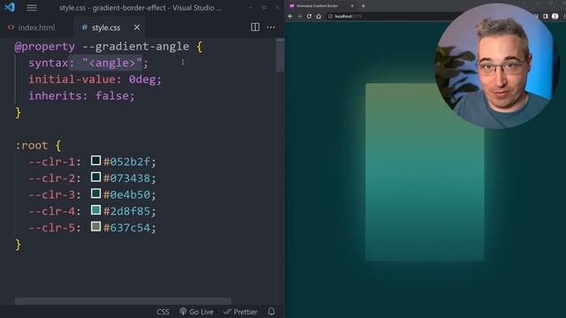
Task: Click the CSS language mode in status bar
Action: coord(163,312)
